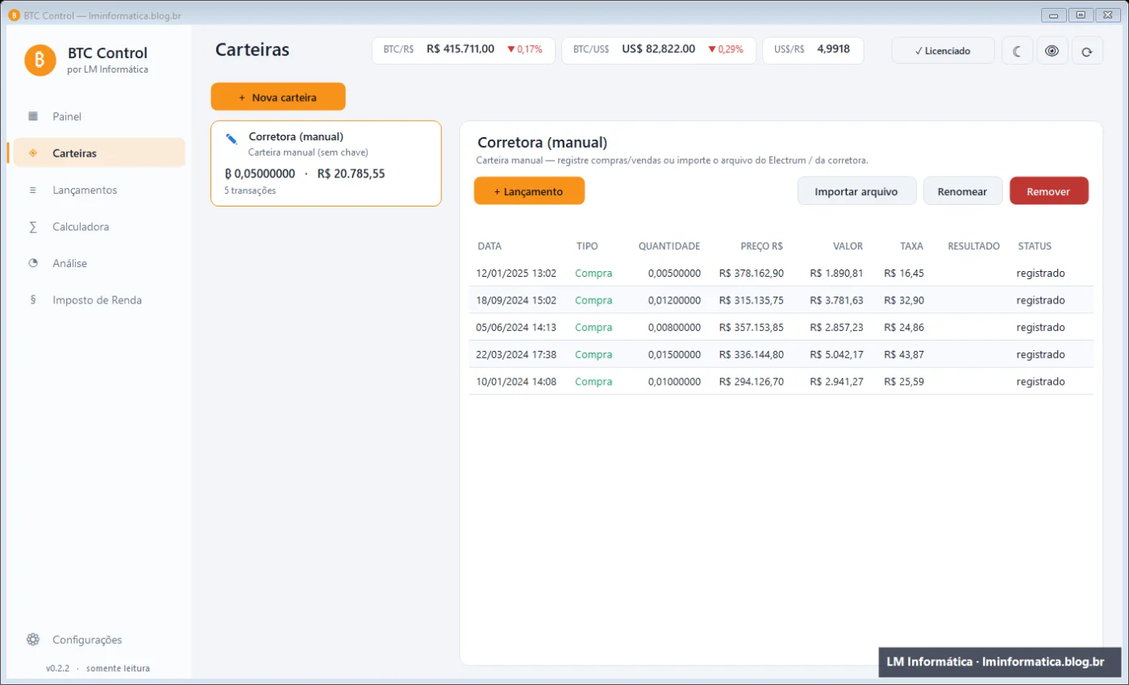Open Imposto de Renda section
The height and width of the screenshot is (685, 1129).
(99, 299)
